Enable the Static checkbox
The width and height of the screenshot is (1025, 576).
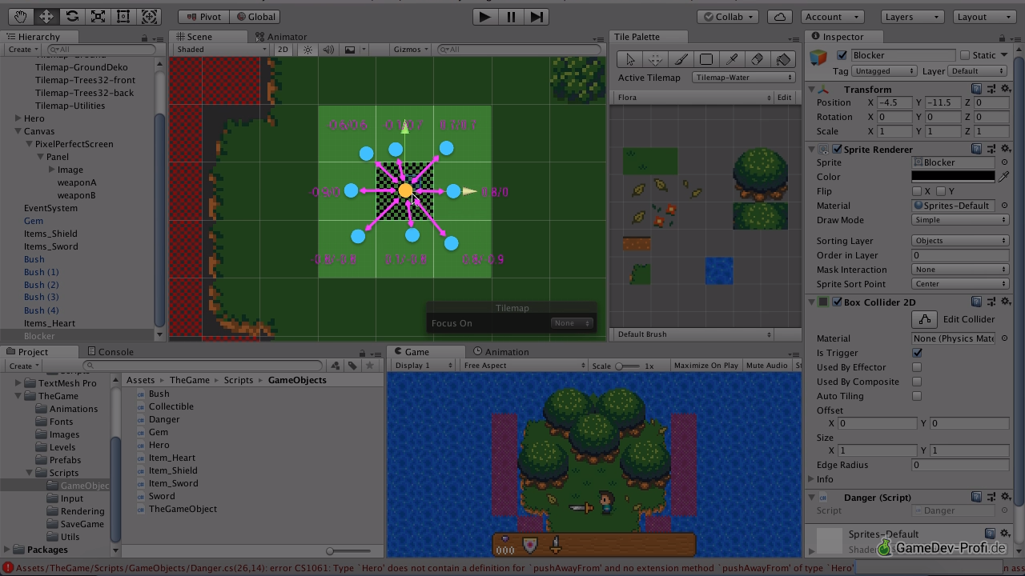[x=965, y=55]
